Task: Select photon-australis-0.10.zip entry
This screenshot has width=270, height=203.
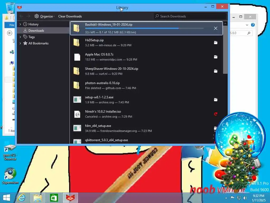Action: (x=146, y=85)
